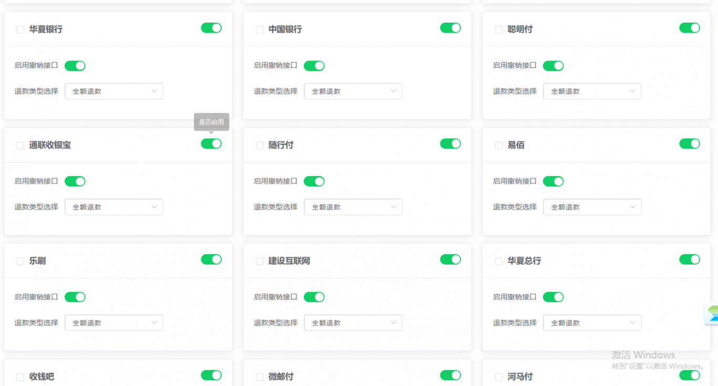Open 中国银行 退款类型选择 dropdown
The width and height of the screenshot is (718, 386).
pos(353,91)
